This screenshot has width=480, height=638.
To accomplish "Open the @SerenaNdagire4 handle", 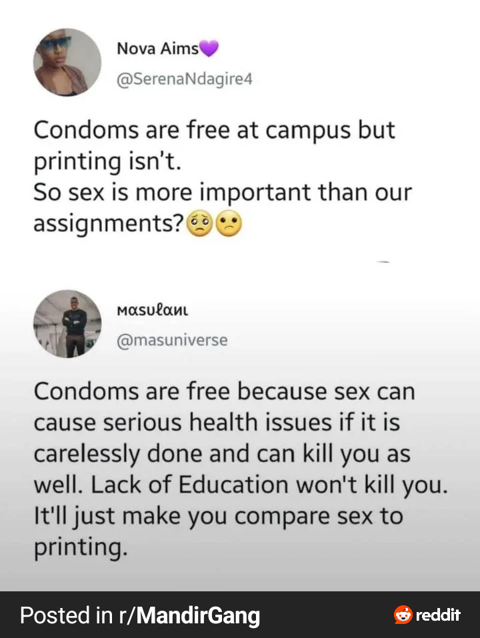I will (x=185, y=80).
